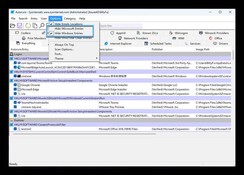The image size is (244, 175).
Task: Uncheck the TeamsMachineInstaller entry checkbox
Action: 15,103
